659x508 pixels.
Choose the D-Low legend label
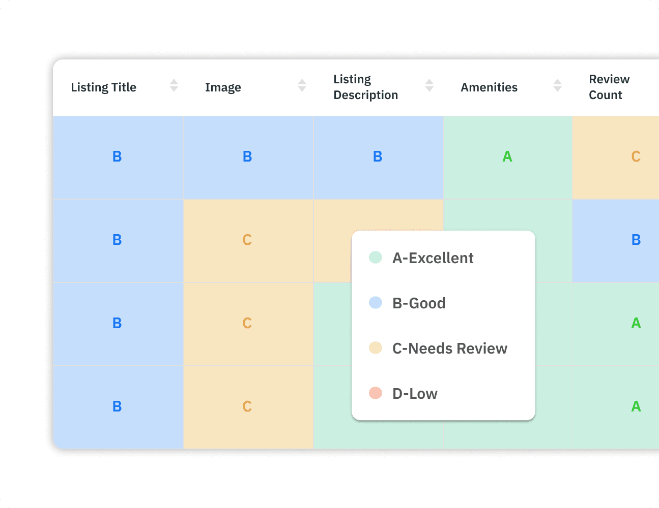pyautogui.click(x=415, y=394)
